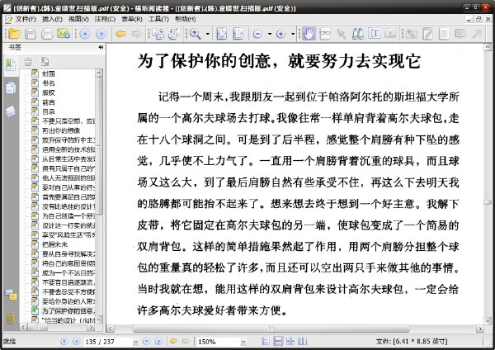This screenshot has width=495, height=350.
Task: Print the document with the printer icon
Action: click(47, 34)
